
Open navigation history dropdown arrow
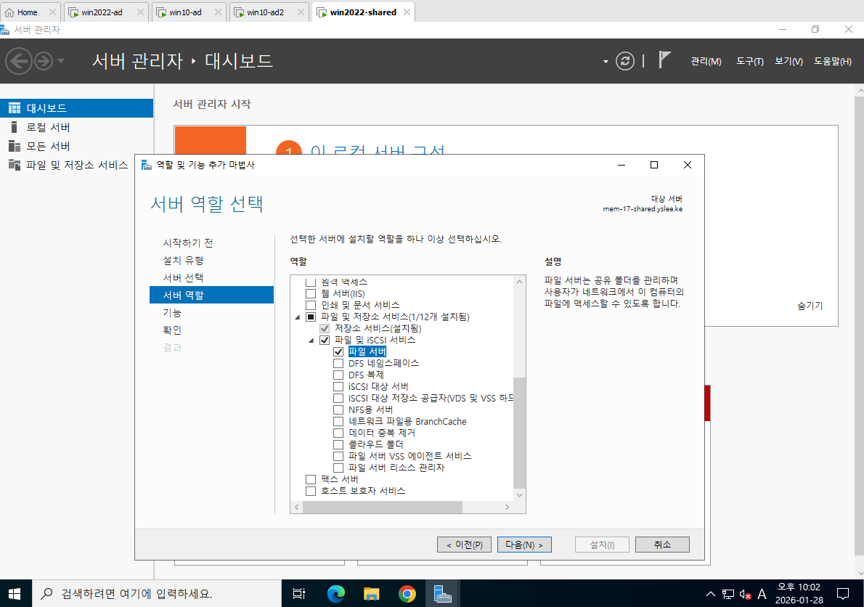tap(60, 60)
